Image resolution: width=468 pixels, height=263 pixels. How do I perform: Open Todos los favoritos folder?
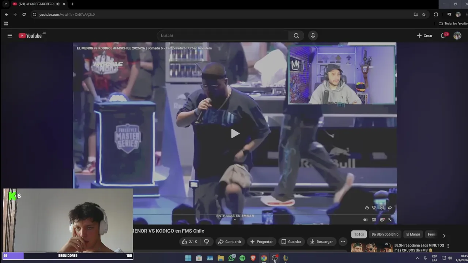click(453, 23)
